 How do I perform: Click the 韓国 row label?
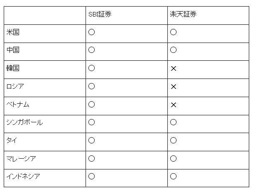[x=13, y=68]
